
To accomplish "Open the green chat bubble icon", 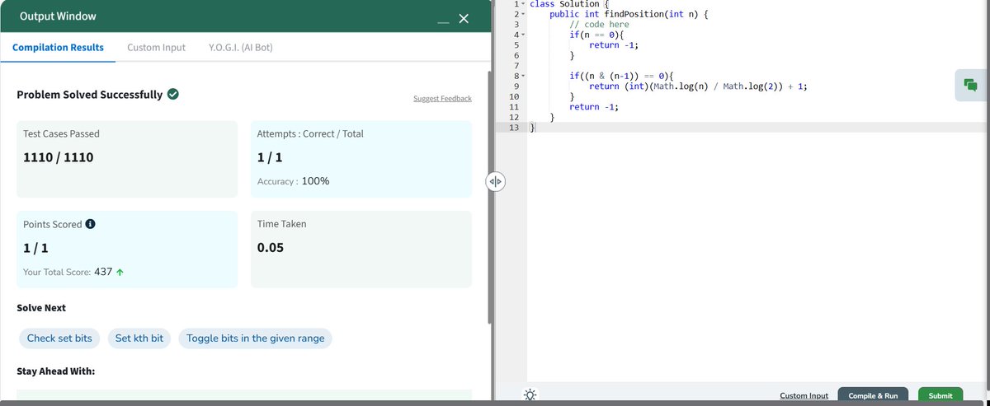I will click(970, 85).
